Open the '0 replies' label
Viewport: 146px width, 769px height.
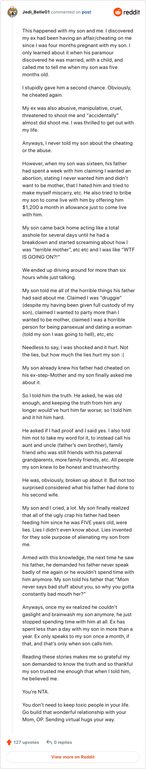pos(63,742)
